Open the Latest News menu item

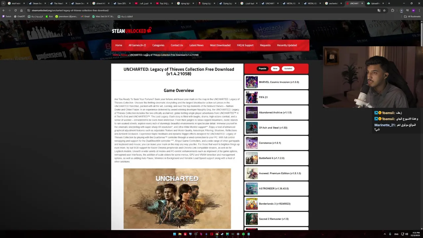[196, 45]
